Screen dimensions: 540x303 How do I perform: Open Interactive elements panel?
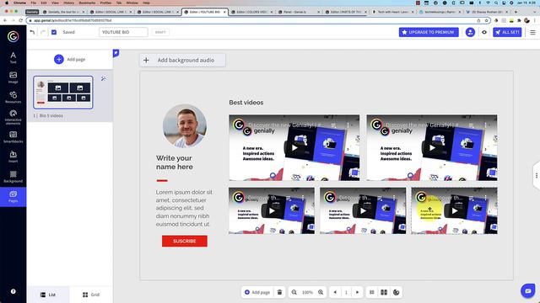[13, 117]
